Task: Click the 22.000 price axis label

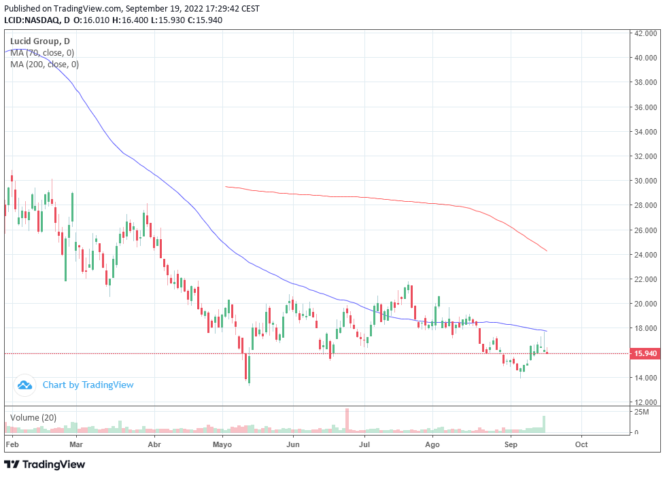Action: coord(645,279)
